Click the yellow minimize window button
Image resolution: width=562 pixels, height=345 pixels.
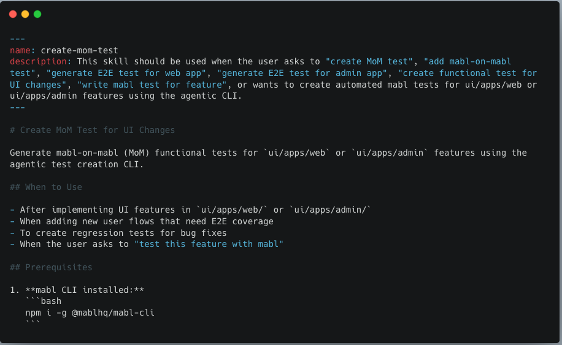point(25,14)
